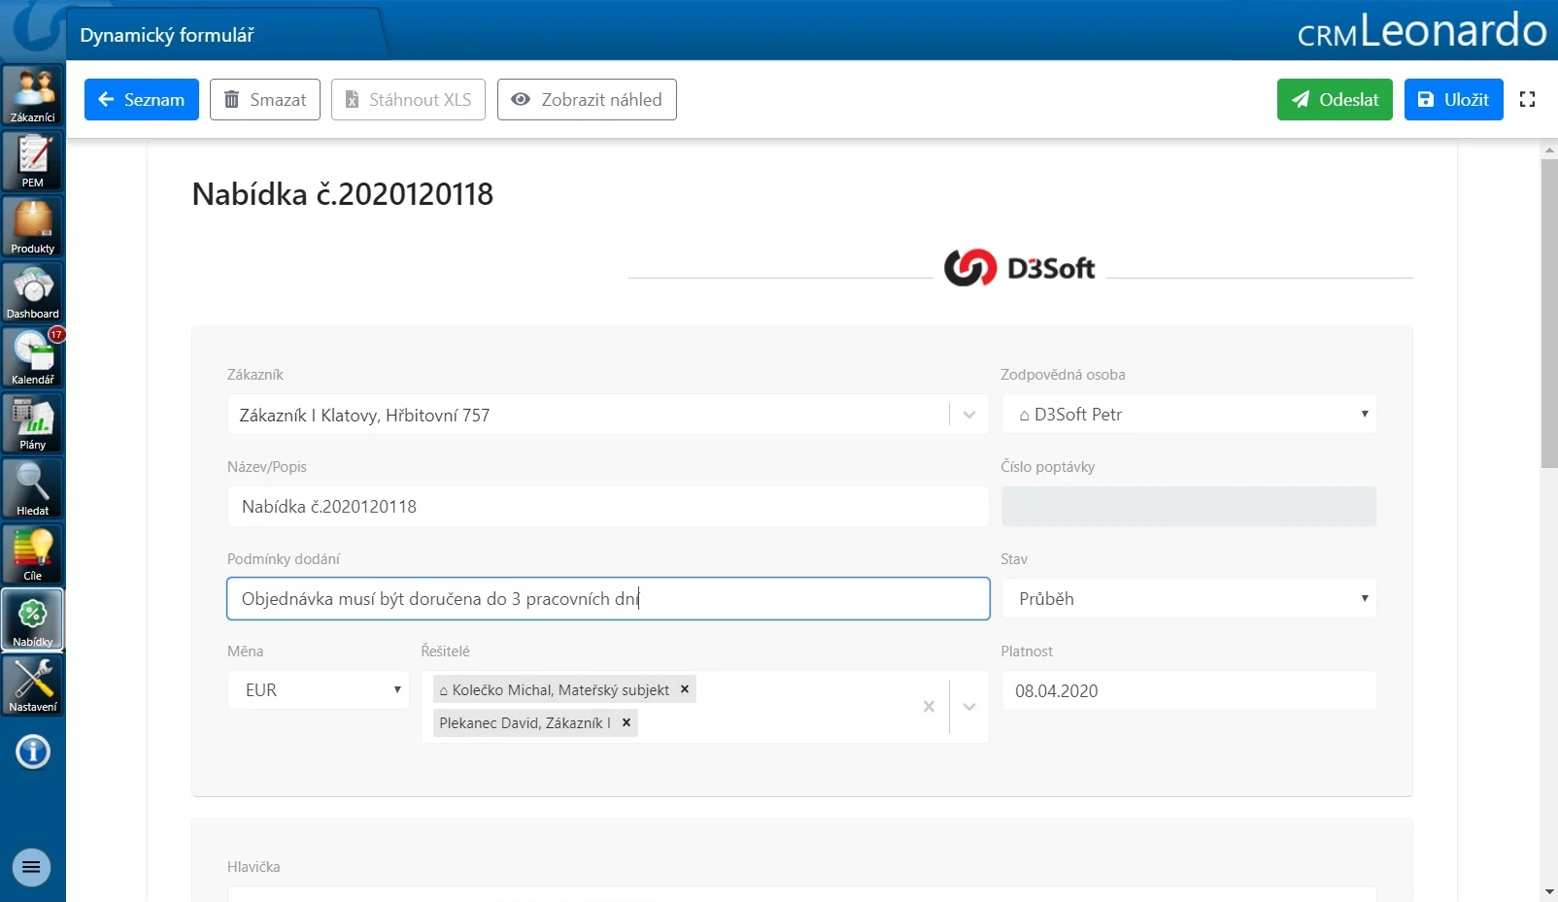Expand the Zákazník dropdown chevron
This screenshot has height=902, width=1558.
click(969, 415)
